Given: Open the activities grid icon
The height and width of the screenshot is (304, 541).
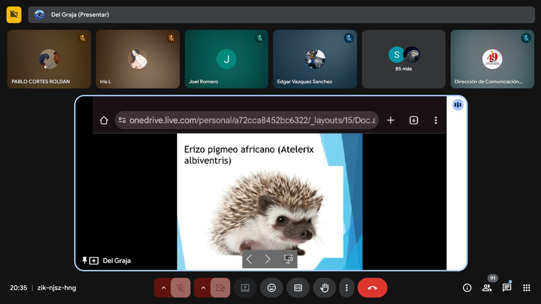Looking at the screenshot, I should [526, 288].
